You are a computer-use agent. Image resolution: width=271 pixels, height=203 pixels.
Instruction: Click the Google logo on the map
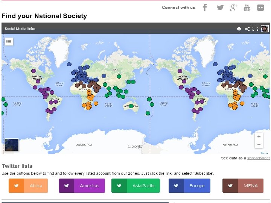[135, 146]
